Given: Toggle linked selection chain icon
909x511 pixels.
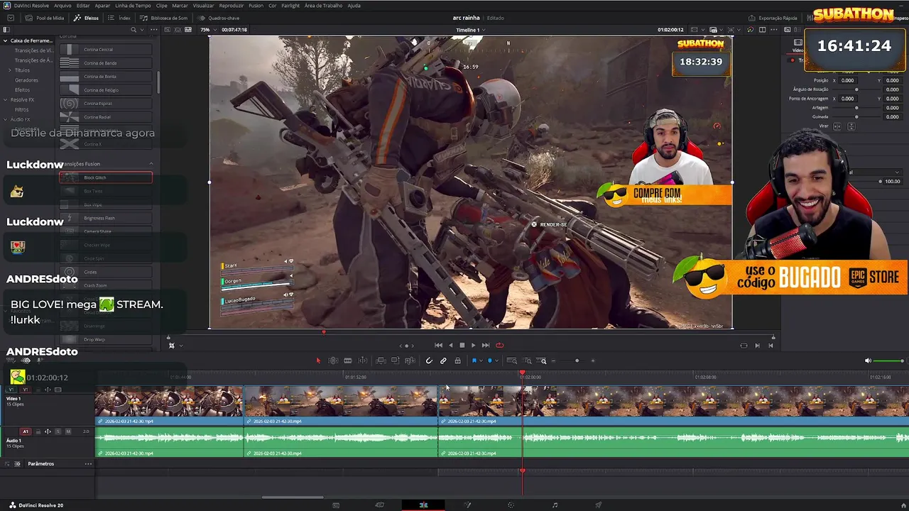Looking at the screenshot, I should point(443,361).
